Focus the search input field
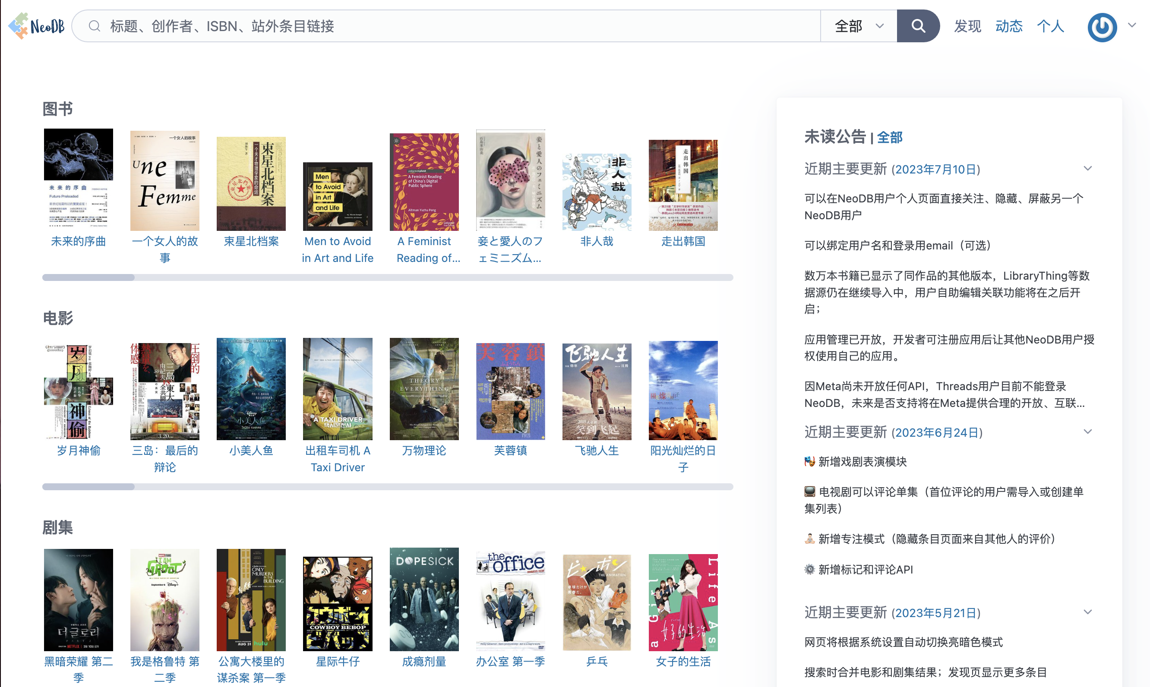1150x687 pixels. point(446,26)
